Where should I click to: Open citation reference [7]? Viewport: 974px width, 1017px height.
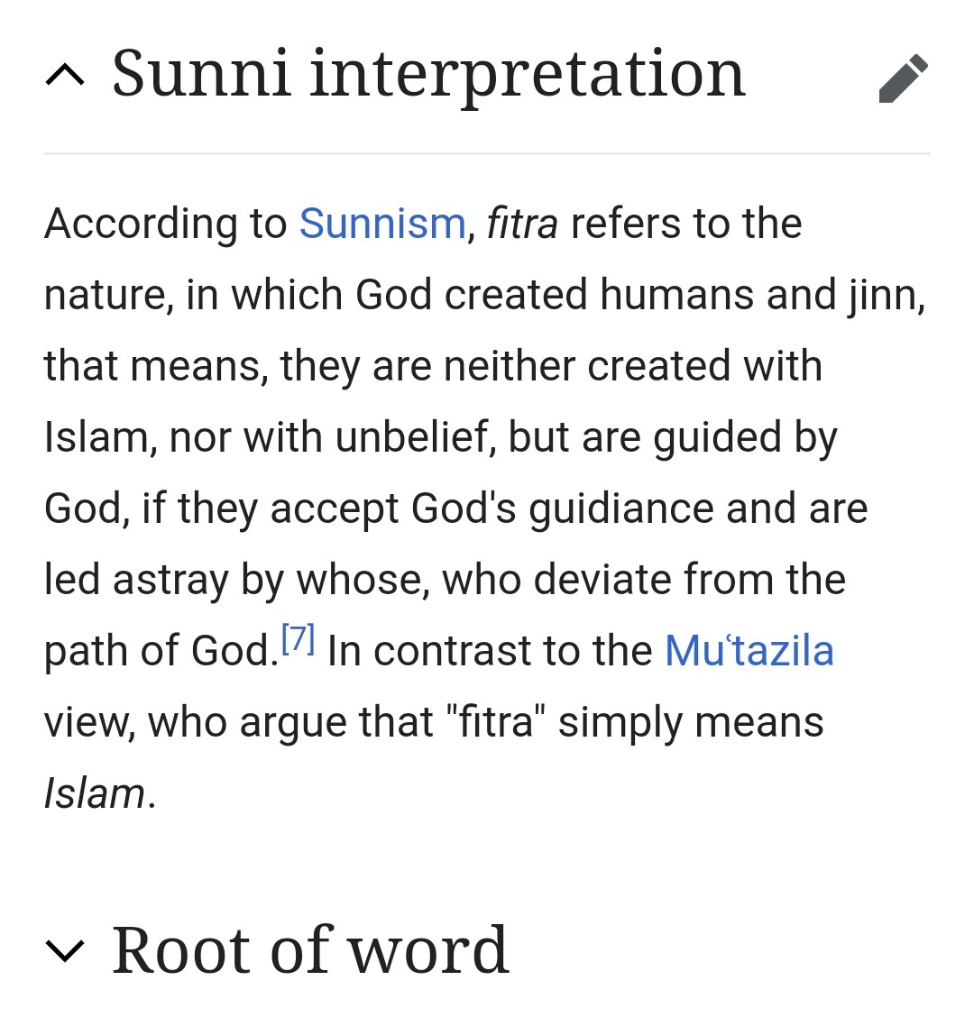coord(299,638)
